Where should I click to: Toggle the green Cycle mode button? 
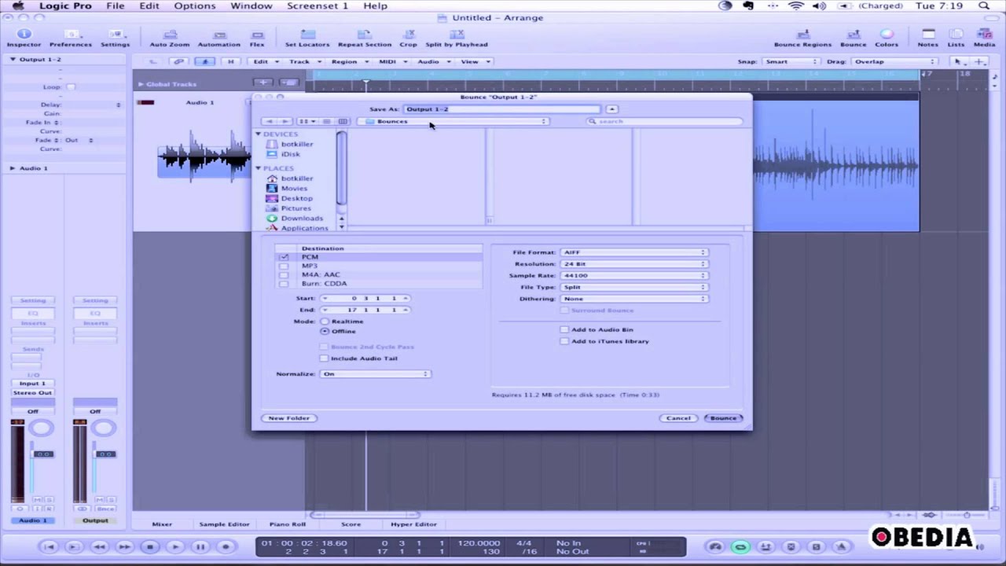pos(740,547)
